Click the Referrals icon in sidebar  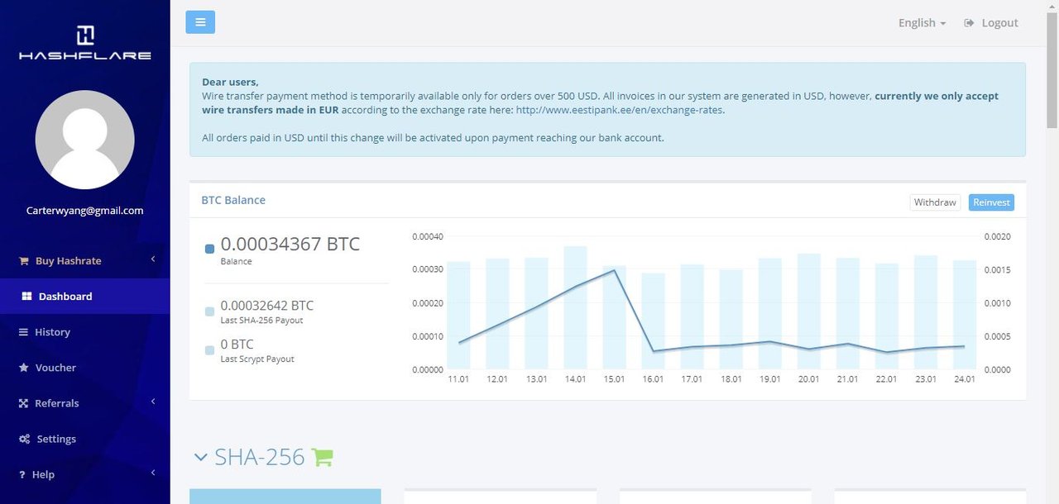(x=24, y=403)
